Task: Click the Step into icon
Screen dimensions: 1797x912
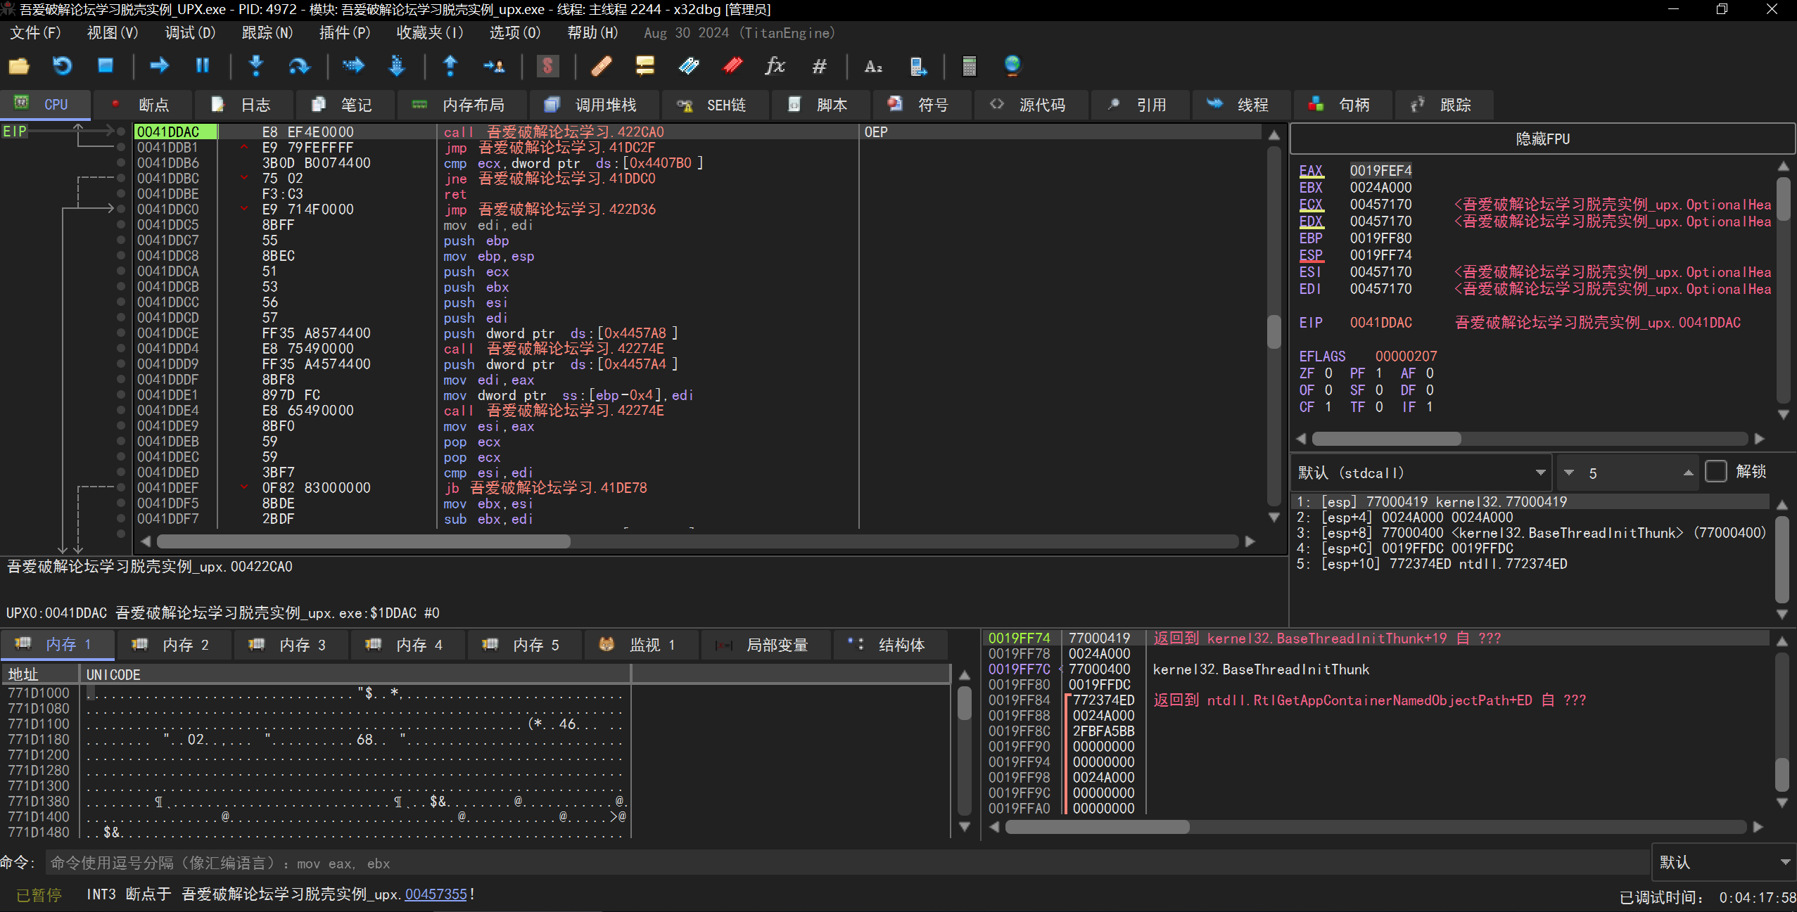Action: click(x=256, y=66)
